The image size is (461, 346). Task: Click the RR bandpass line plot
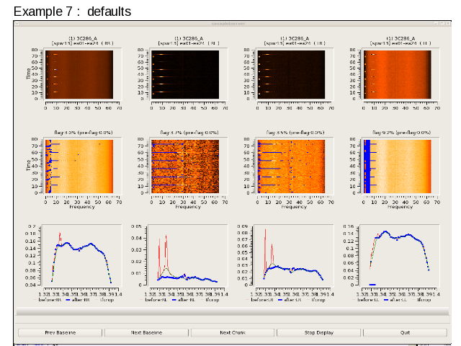point(81,255)
